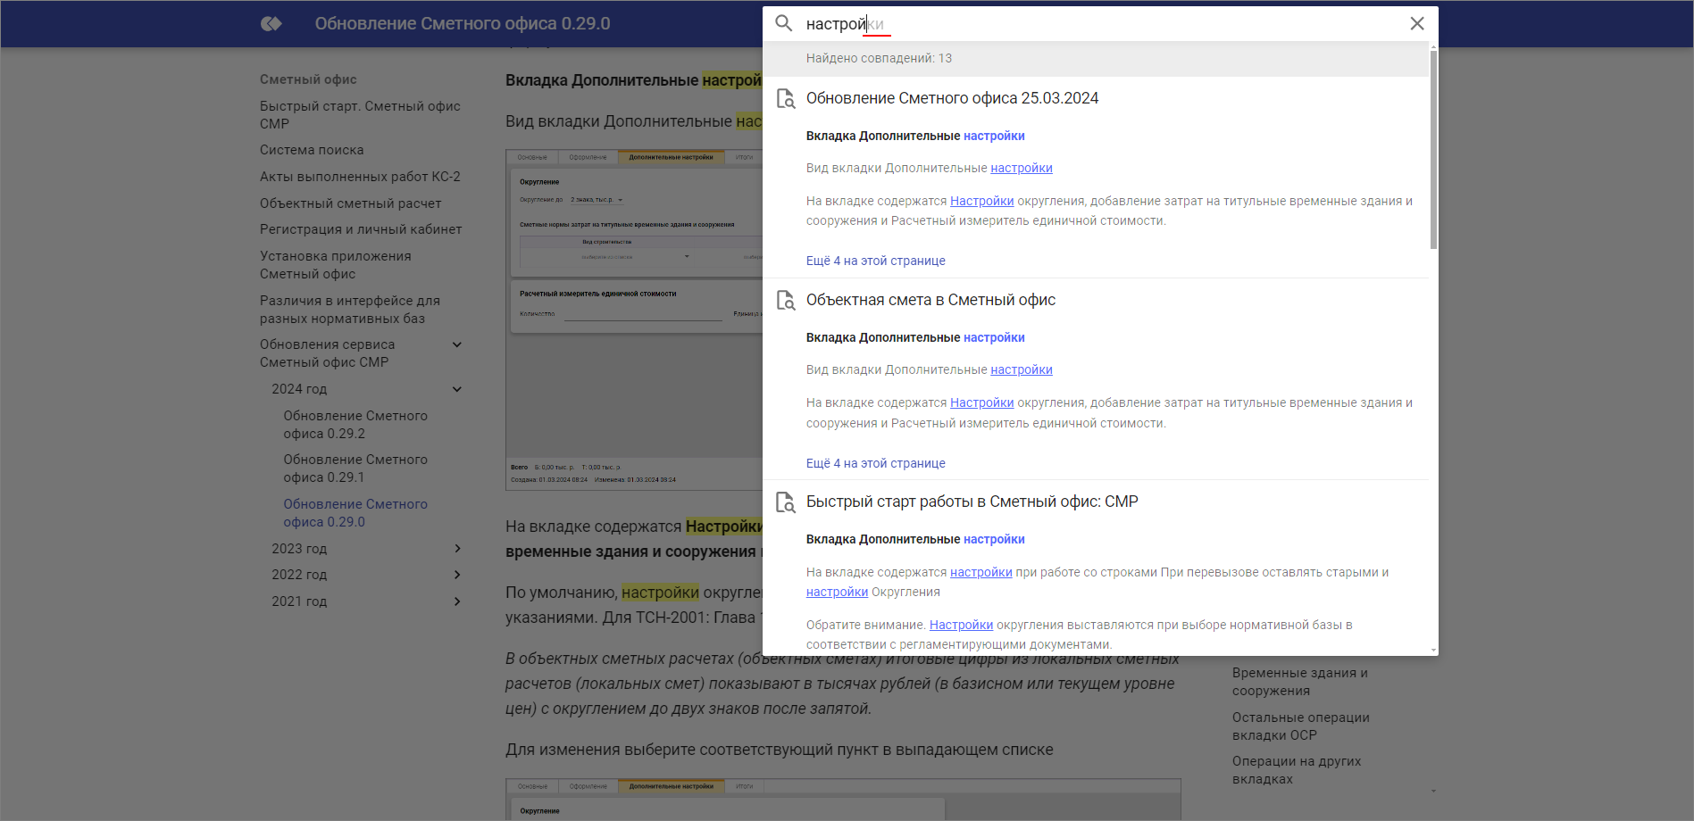Open 'Объектная смета в Сметный офис' result
This screenshot has width=1694, height=821.
[930, 300]
